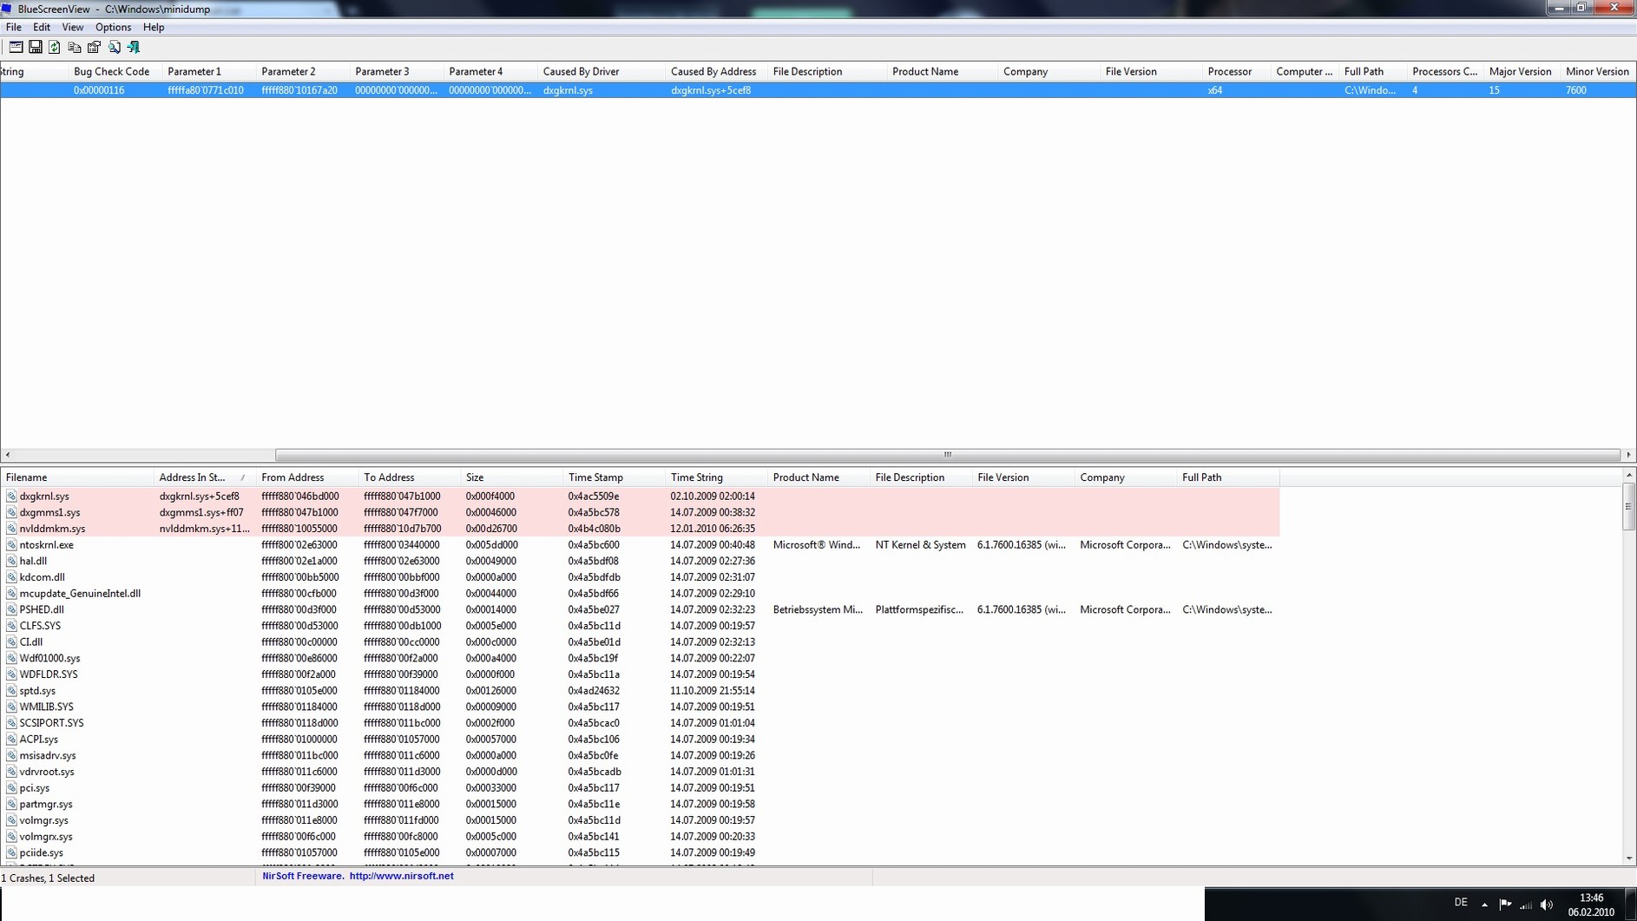
Task: Open the Edit menu
Action: (42, 27)
